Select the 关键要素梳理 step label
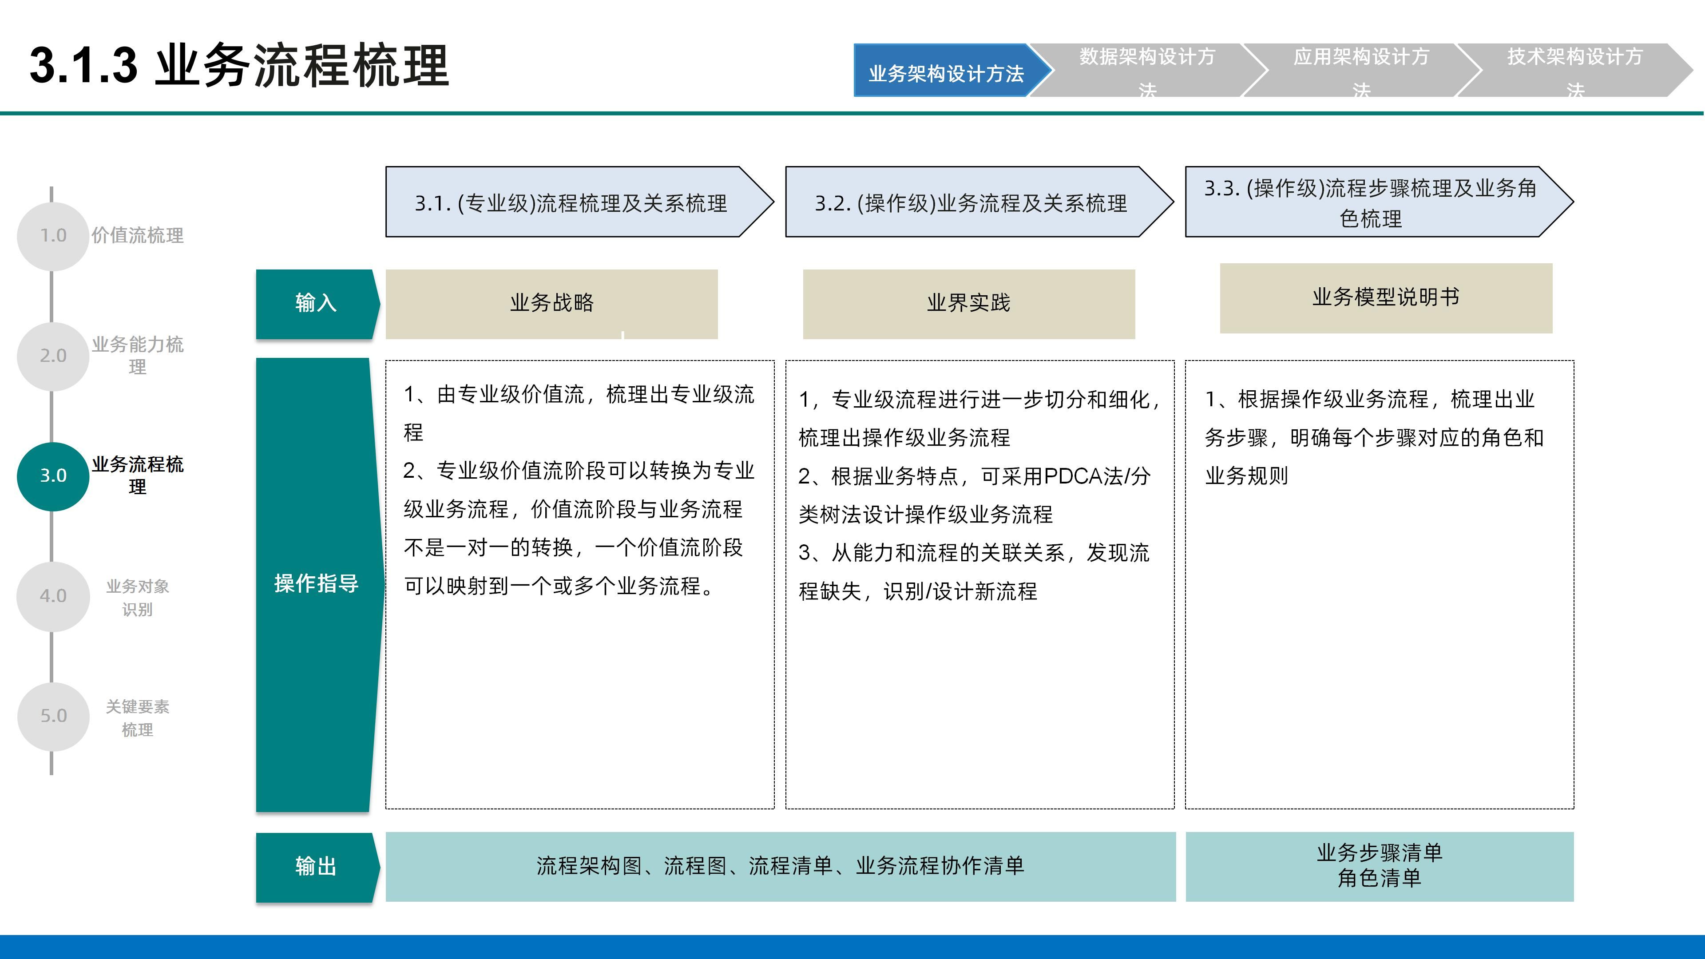Viewport: 1705px width, 959px height. point(138,718)
